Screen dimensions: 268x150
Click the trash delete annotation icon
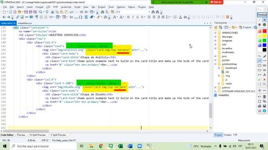[264, 97]
